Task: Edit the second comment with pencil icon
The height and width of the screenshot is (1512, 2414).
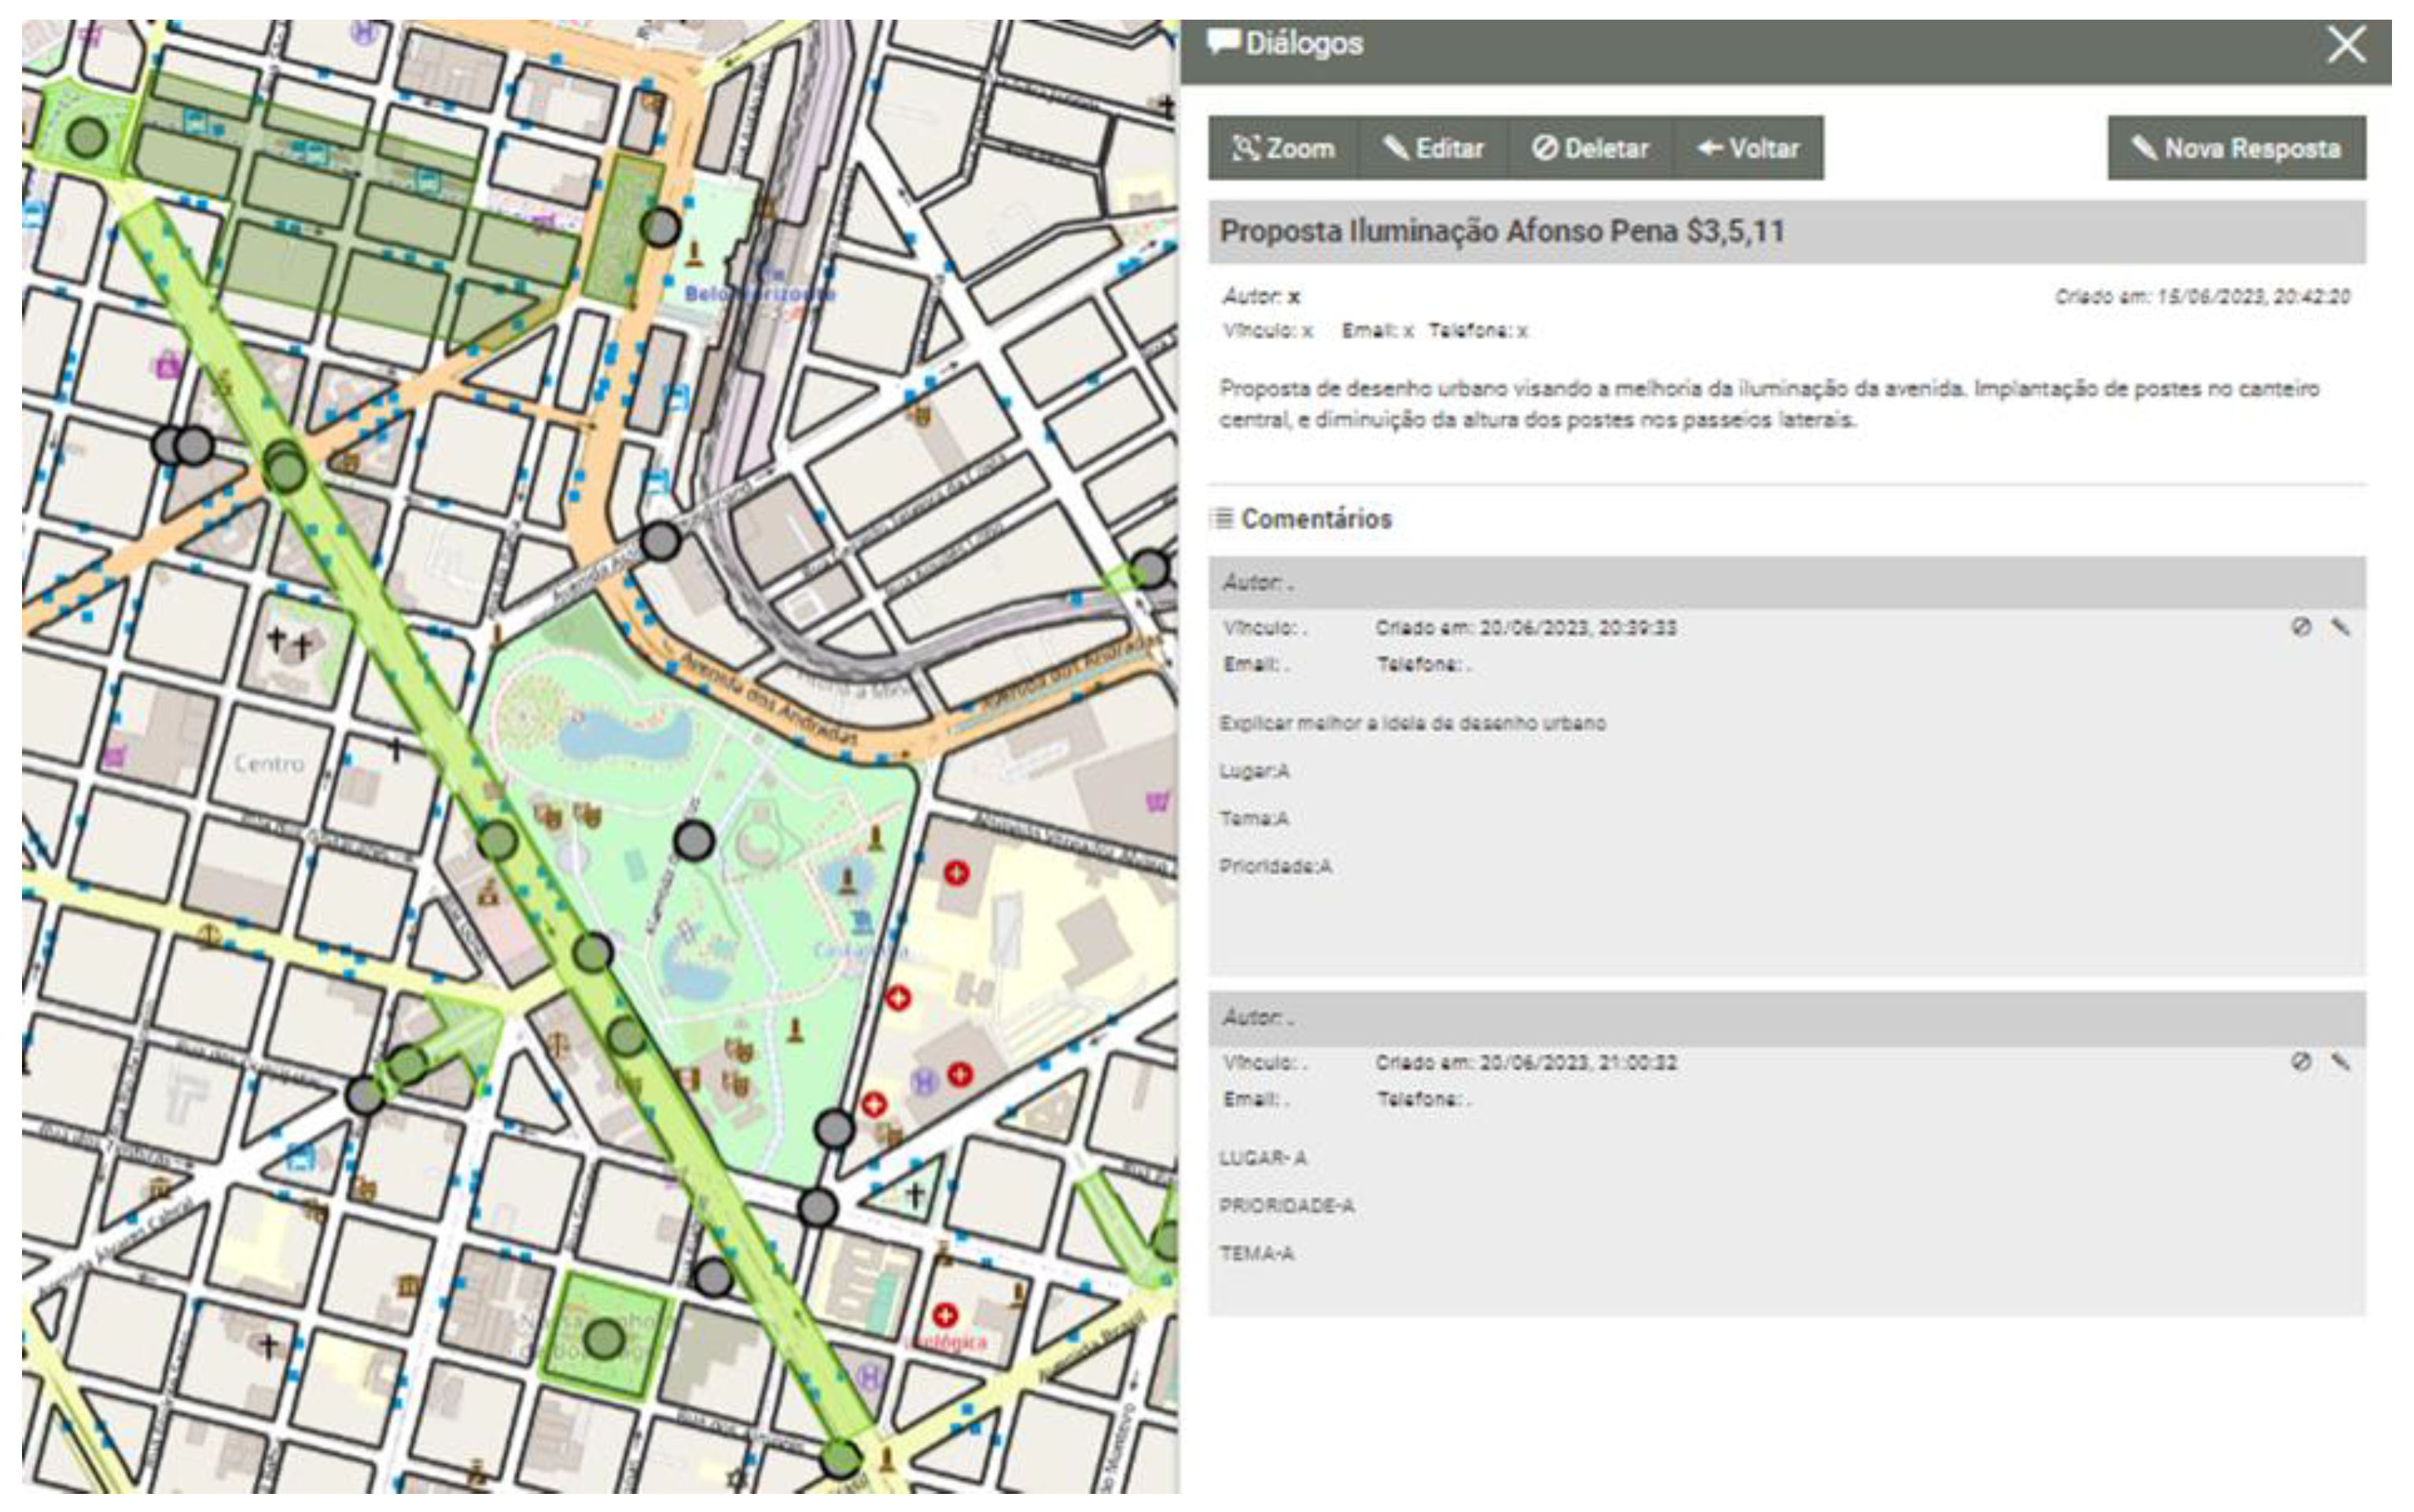Action: click(x=2340, y=1061)
